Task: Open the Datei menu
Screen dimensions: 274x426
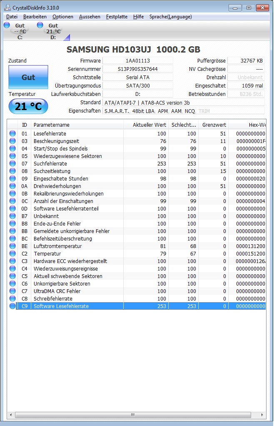Action: 12,17
